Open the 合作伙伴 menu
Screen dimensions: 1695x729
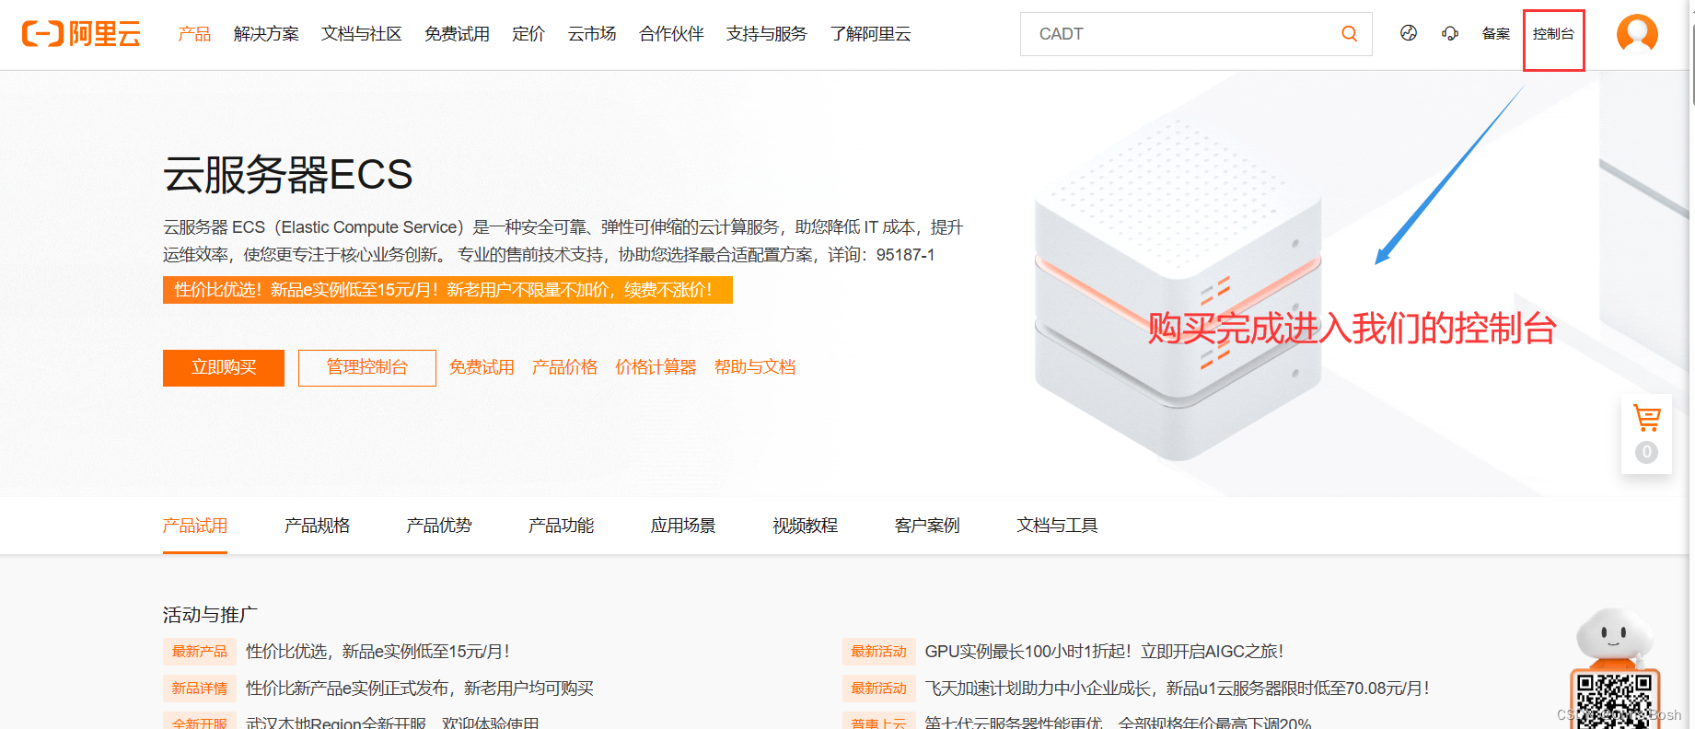click(x=671, y=34)
